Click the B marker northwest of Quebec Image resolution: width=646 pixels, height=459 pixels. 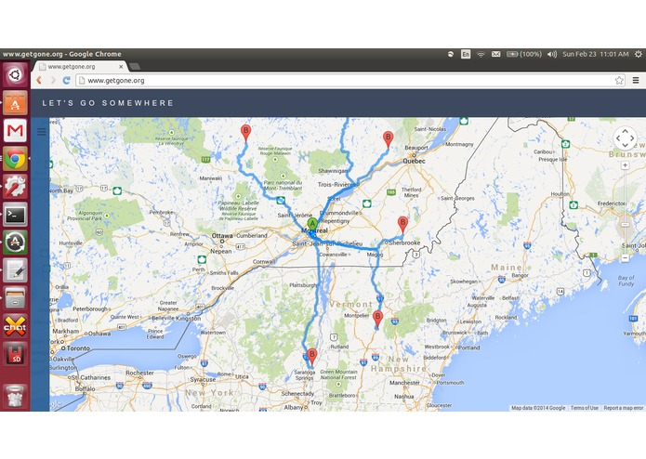(x=389, y=139)
